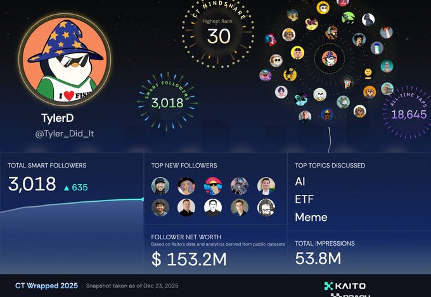Click the pink-background sunglasses follower avatar
The height and width of the screenshot is (297, 431).
213,186
